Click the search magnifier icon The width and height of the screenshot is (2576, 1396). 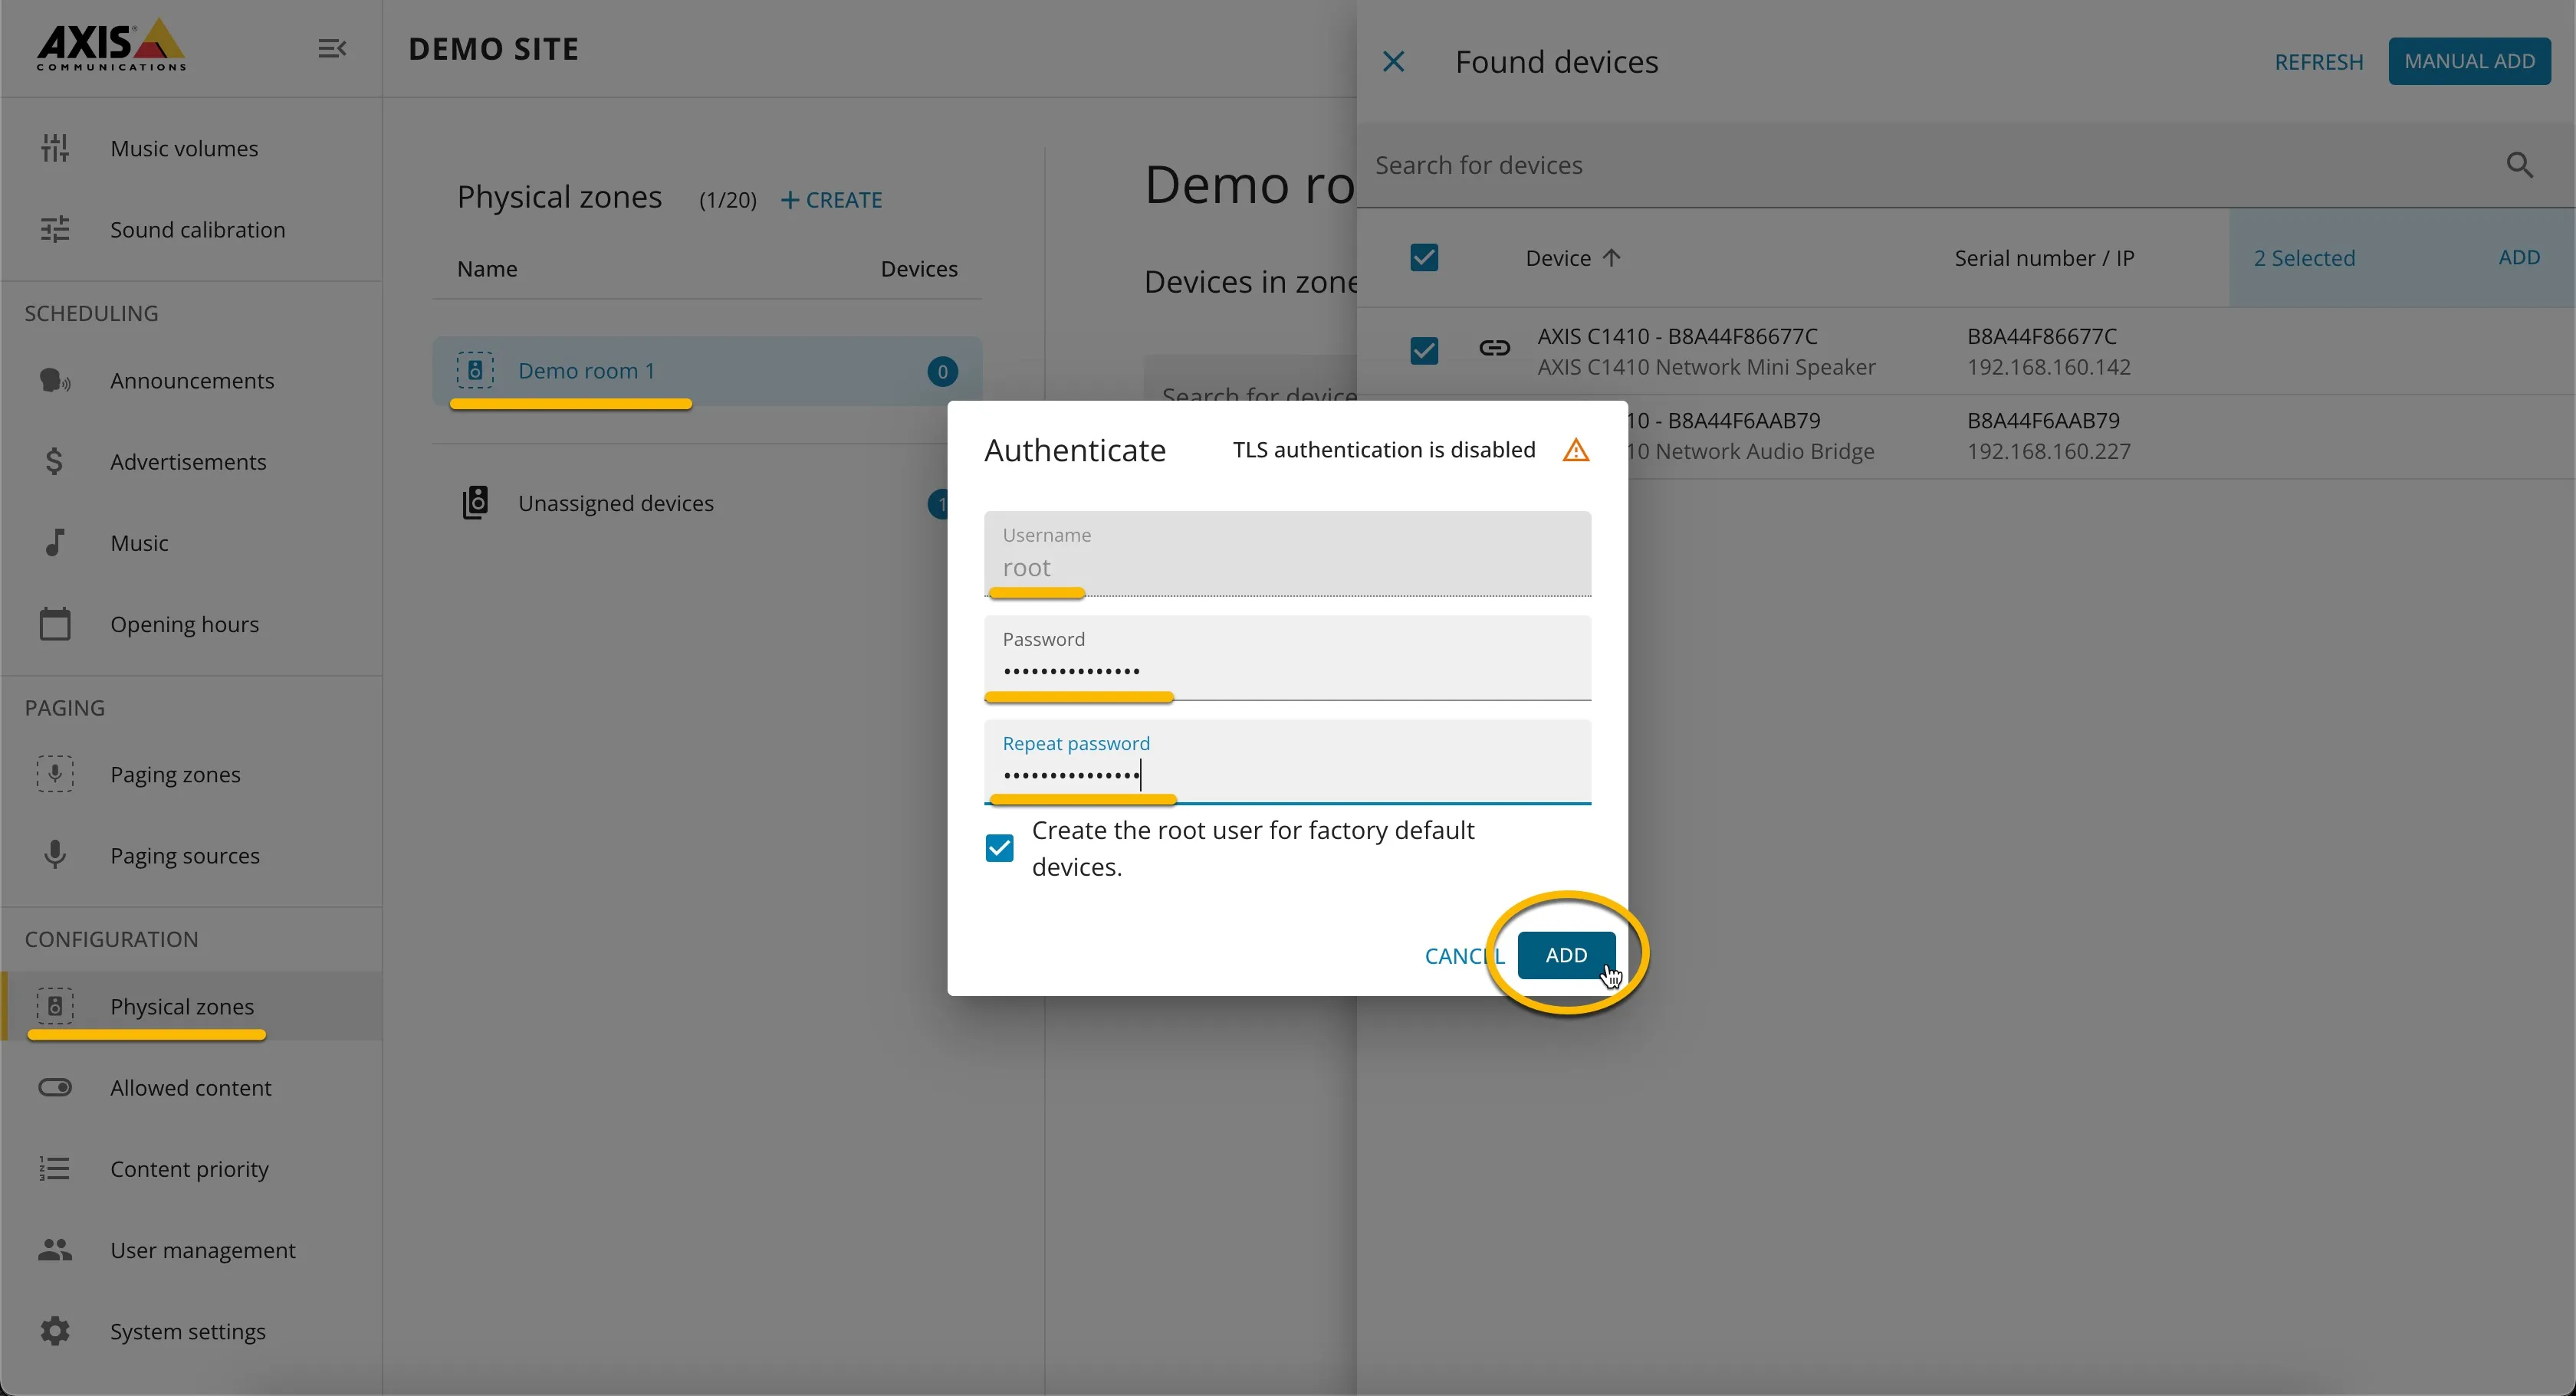(x=2520, y=165)
